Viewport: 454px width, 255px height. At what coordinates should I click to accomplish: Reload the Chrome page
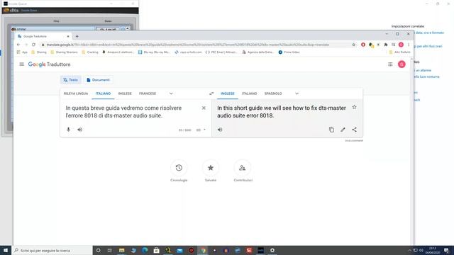pyautogui.click(x=33, y=45)
